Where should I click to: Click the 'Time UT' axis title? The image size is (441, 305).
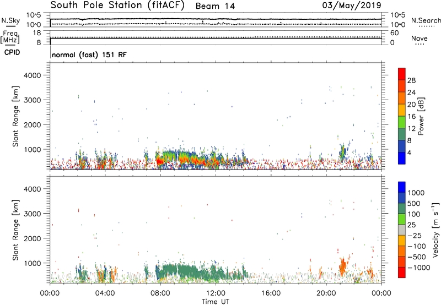216,302
